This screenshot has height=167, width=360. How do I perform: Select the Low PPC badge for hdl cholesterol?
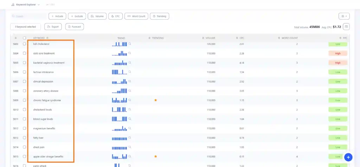tap(338, 44)
